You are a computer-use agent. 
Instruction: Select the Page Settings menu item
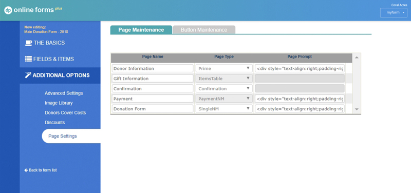(x=71, y=136)
